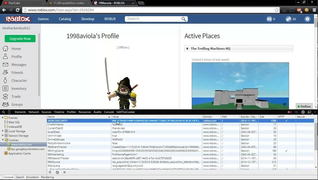This screenshot has width=318, height=180.
Task: Open the Catalog navigation link
Action: point(65,19)
